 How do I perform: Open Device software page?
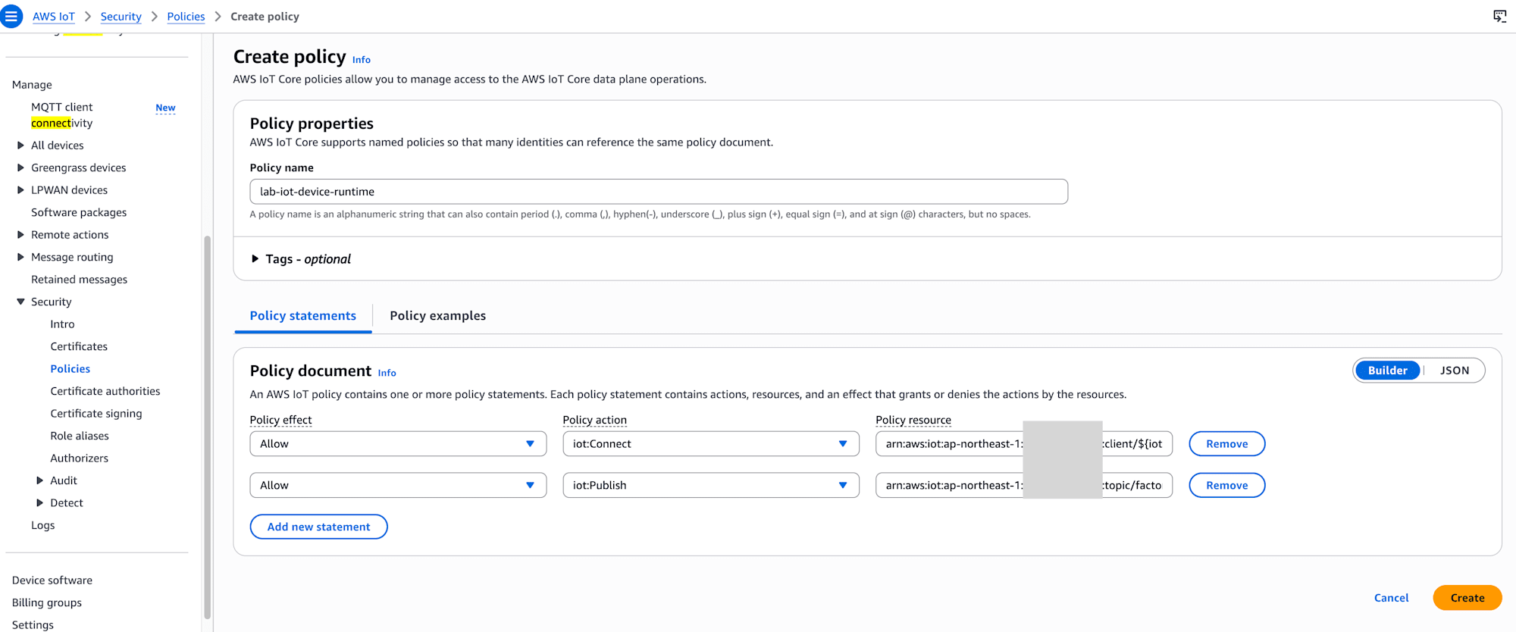pyautogui.click(x=52, y=580)
